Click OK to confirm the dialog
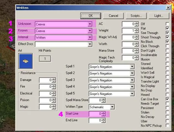Viewport: 174px width, 132px height. (91, 16)
